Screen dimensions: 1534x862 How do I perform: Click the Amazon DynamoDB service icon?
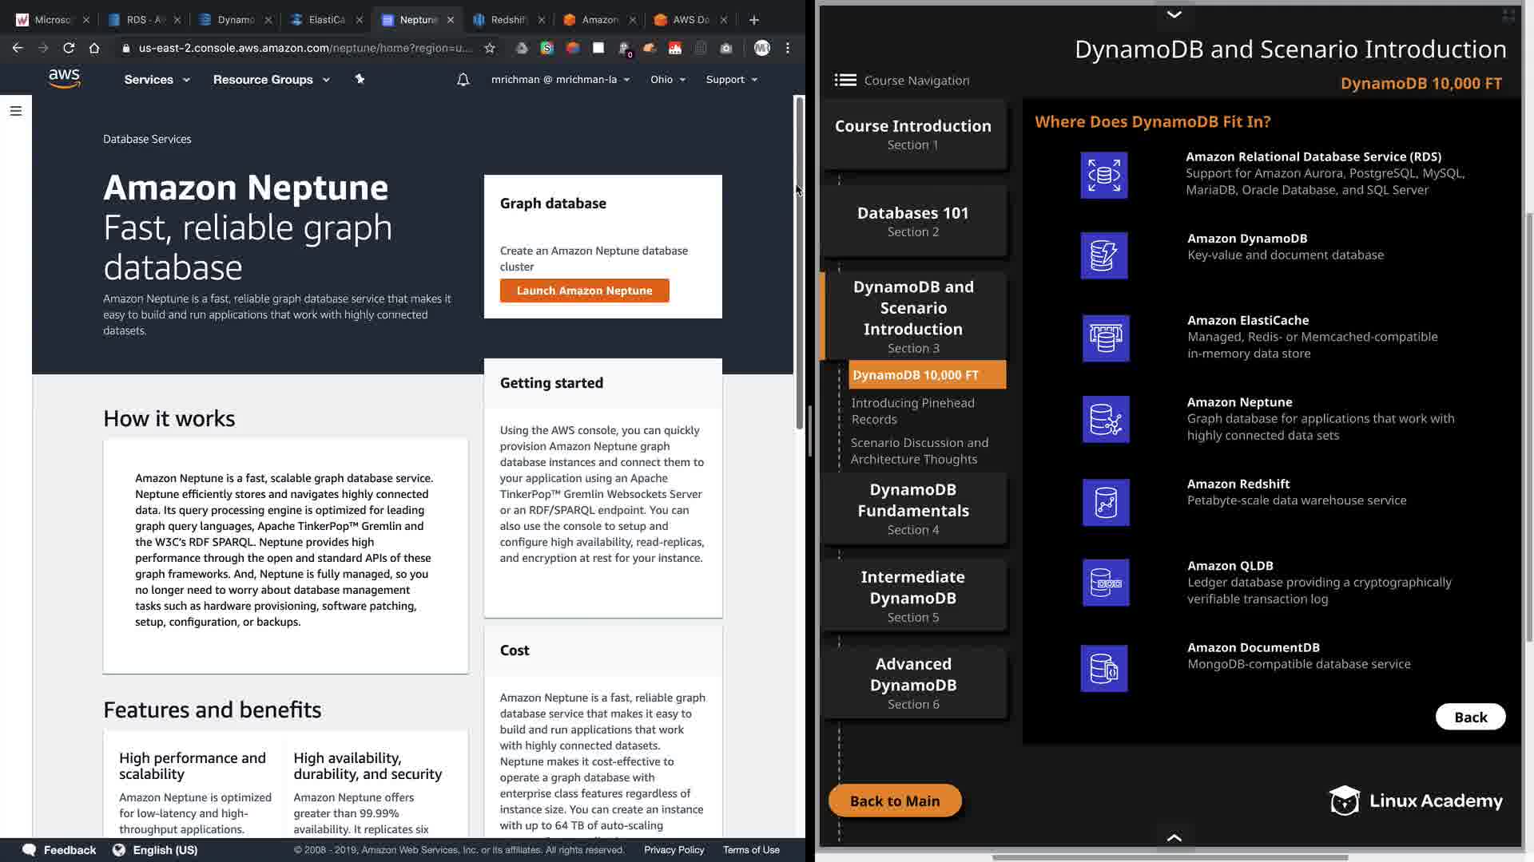(x=1104, y=255)
